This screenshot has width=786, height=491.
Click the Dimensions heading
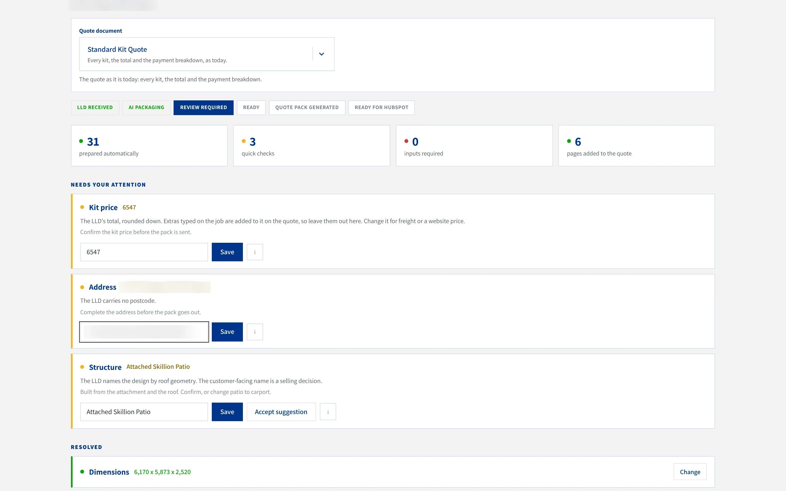pos(109,472)
